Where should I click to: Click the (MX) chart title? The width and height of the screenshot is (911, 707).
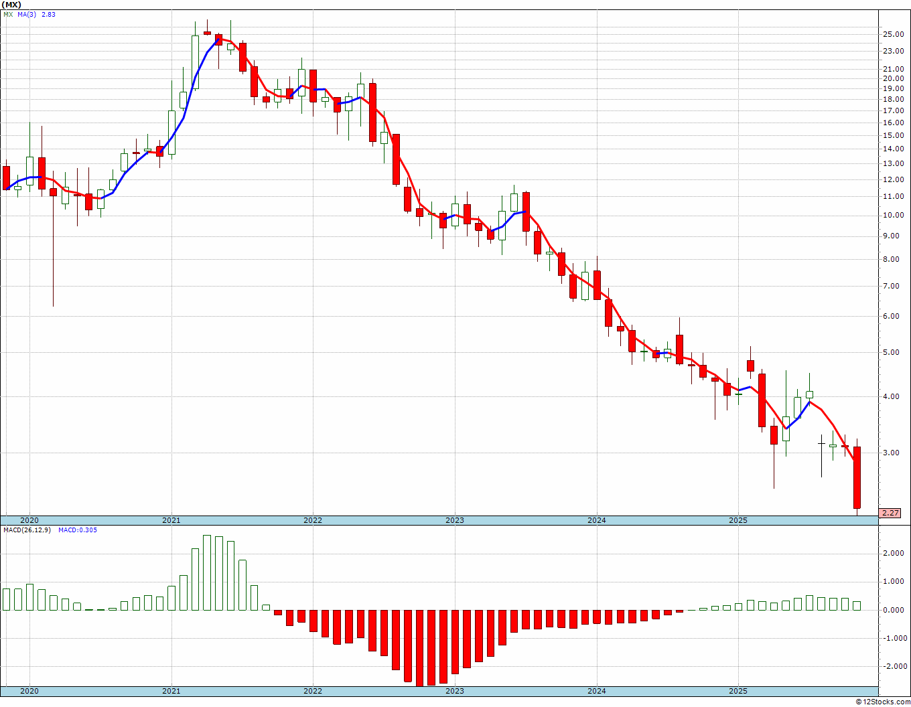pyautogui.click(x=11, y=4)
